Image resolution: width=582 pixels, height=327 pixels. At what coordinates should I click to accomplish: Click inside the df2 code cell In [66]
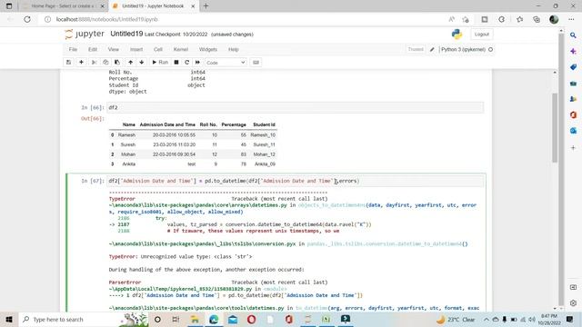click(295, 107)
